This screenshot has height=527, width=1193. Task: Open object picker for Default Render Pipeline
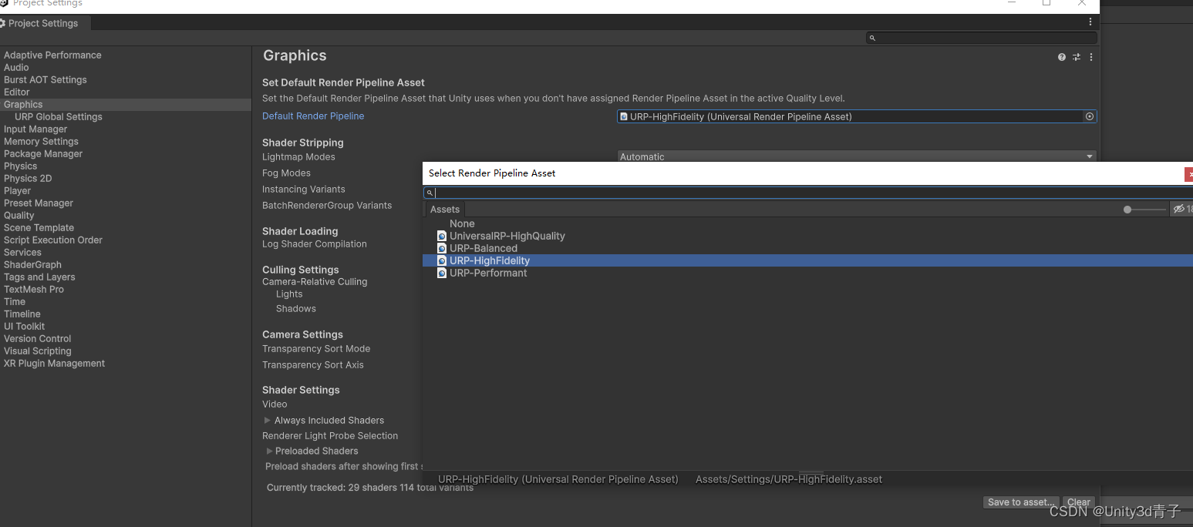point(1090,116)
